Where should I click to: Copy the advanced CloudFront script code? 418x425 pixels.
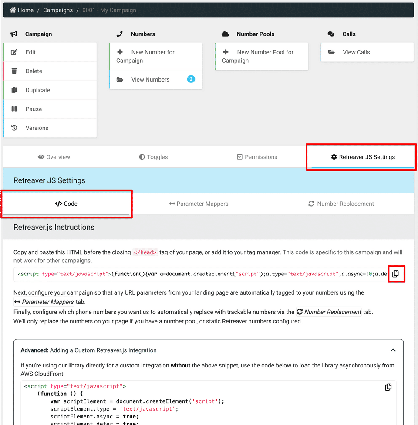click(388, 387)
